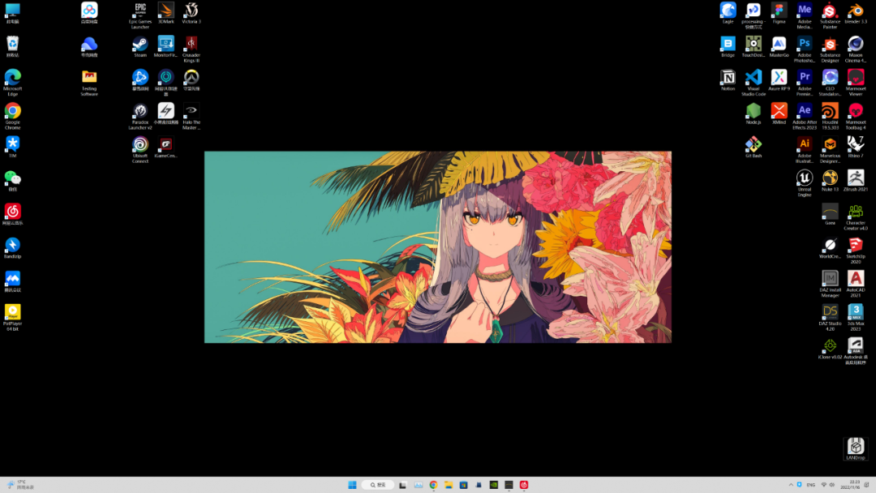Select the Marmoset Toolbag 4 icon
Screen dimensions: 876x493
(x=856, y=116)
